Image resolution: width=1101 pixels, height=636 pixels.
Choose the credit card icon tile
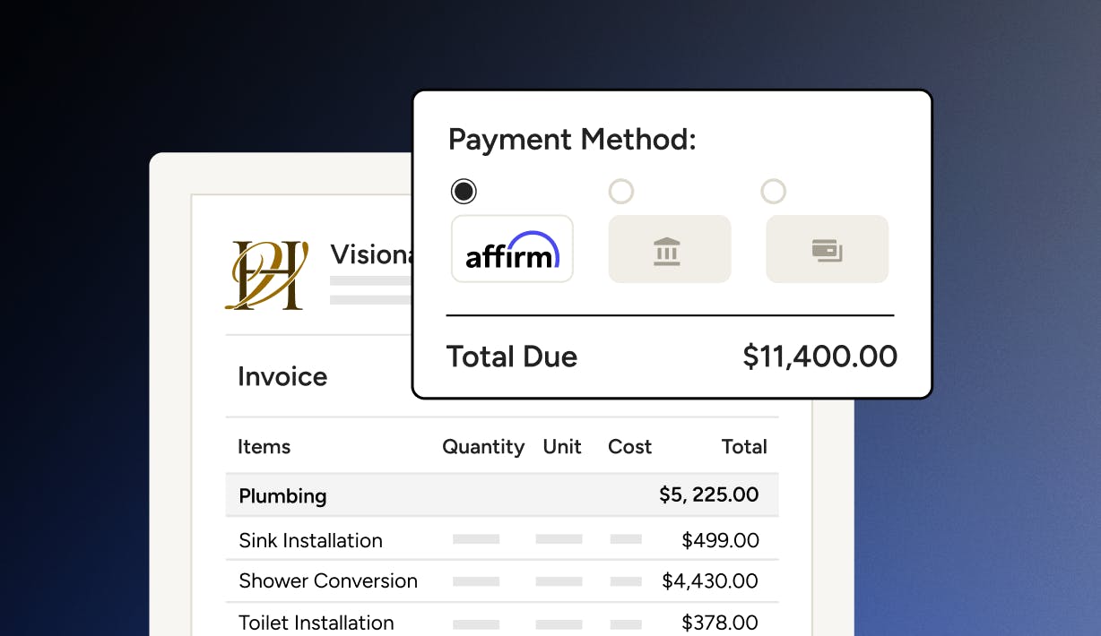(827, 249)
